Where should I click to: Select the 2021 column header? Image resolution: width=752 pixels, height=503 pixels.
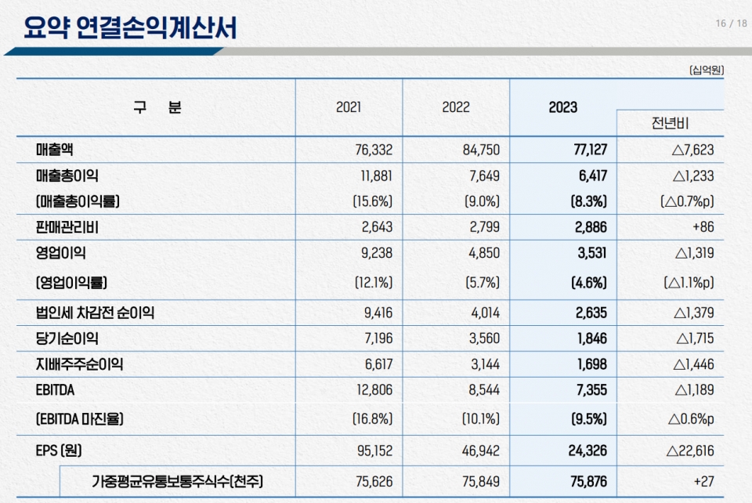[349, 108]
